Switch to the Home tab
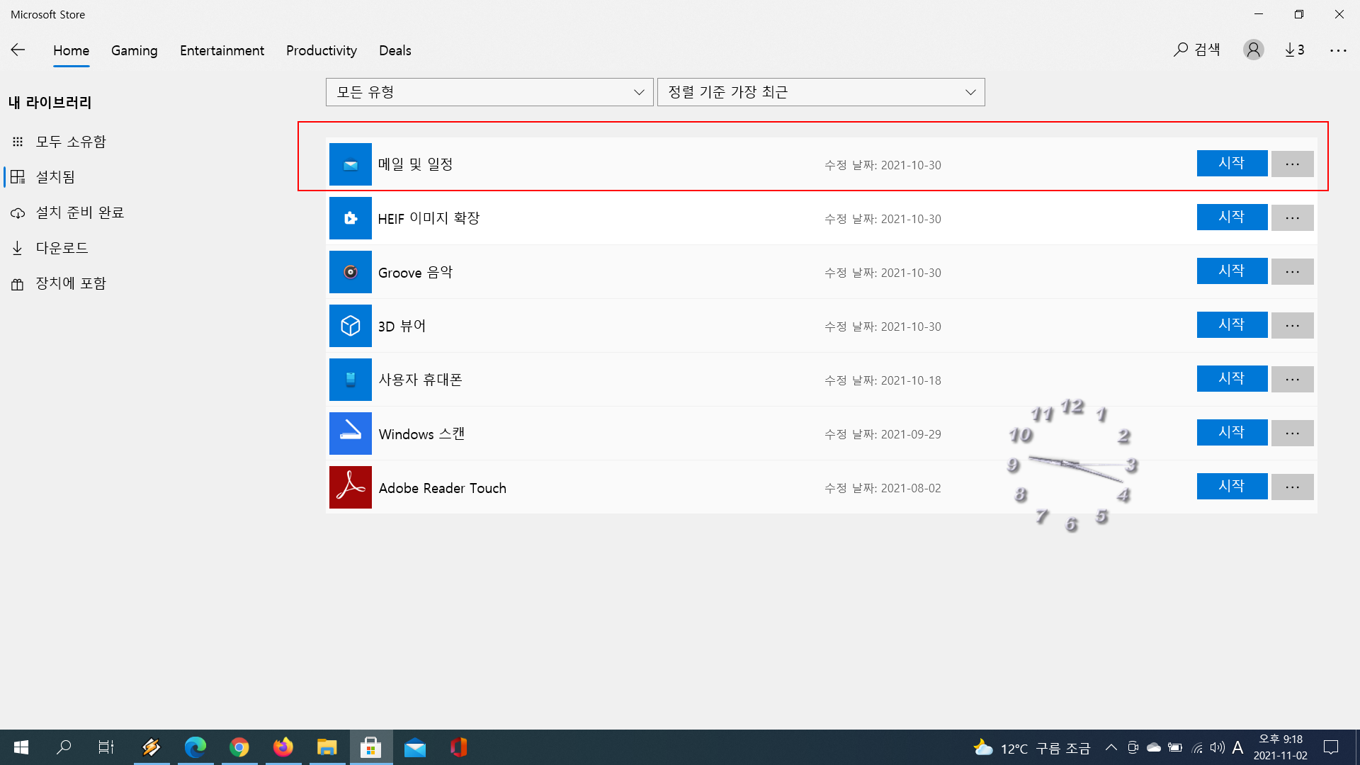 (71, 50)
